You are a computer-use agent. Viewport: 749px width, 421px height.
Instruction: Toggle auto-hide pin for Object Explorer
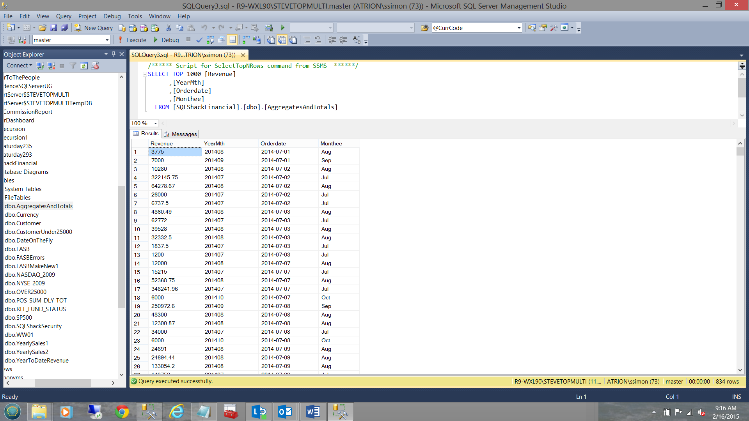click(114, 54)
